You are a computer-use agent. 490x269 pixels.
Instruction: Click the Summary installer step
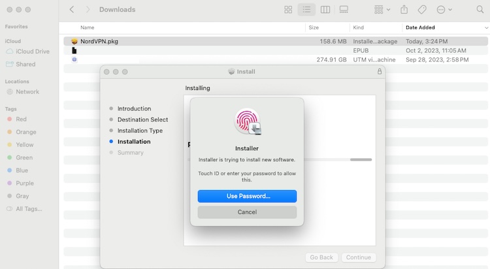pyautogui.click(x=130, y=153)
